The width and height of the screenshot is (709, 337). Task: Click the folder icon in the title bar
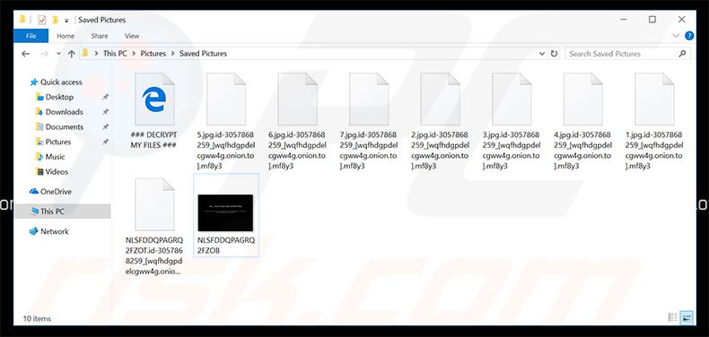pos(22,20)
